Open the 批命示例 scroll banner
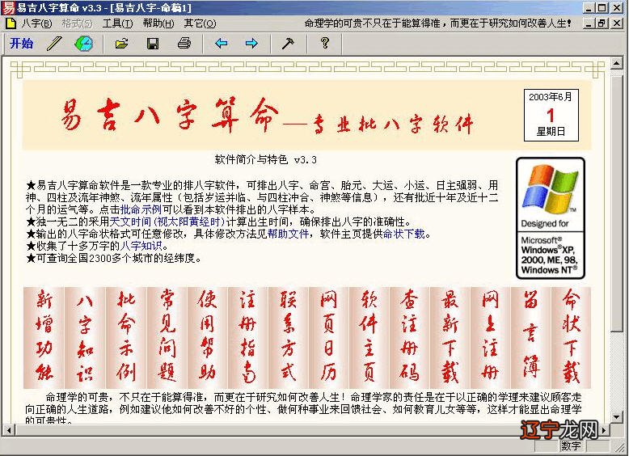Screen dimensions: 629x456 [126, 338]
